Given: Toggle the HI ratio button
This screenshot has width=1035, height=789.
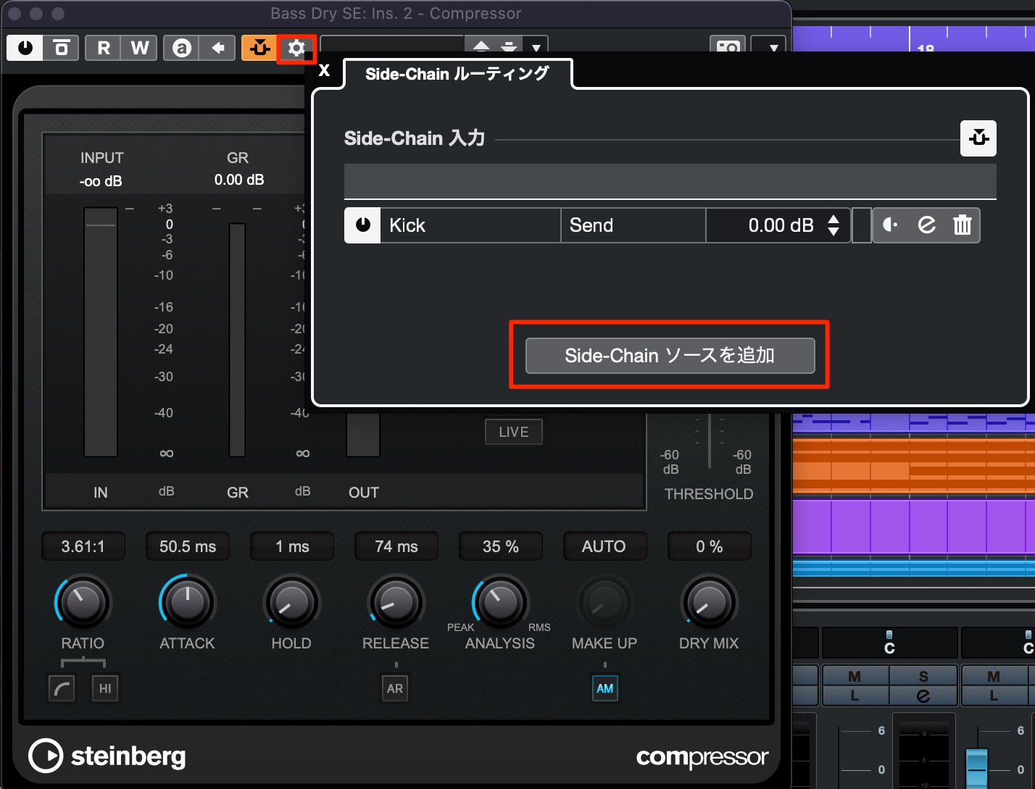Looking at the screenshot, I should coord(105,688).
